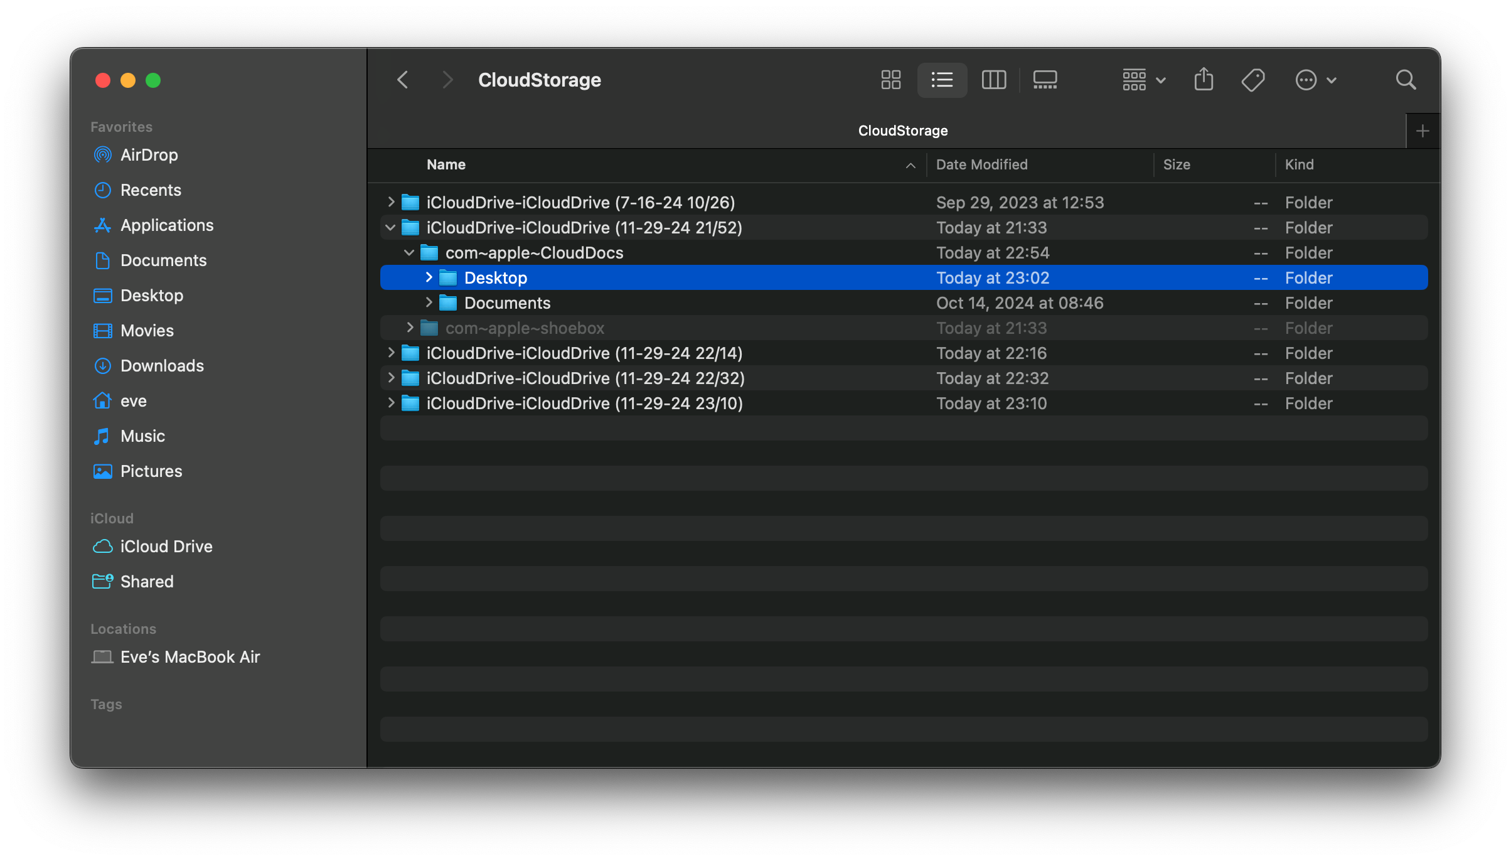This screenshot has width=1511, height=861.
Task: Open the grouping options dropdown
Action: (x=1142, y=80)
